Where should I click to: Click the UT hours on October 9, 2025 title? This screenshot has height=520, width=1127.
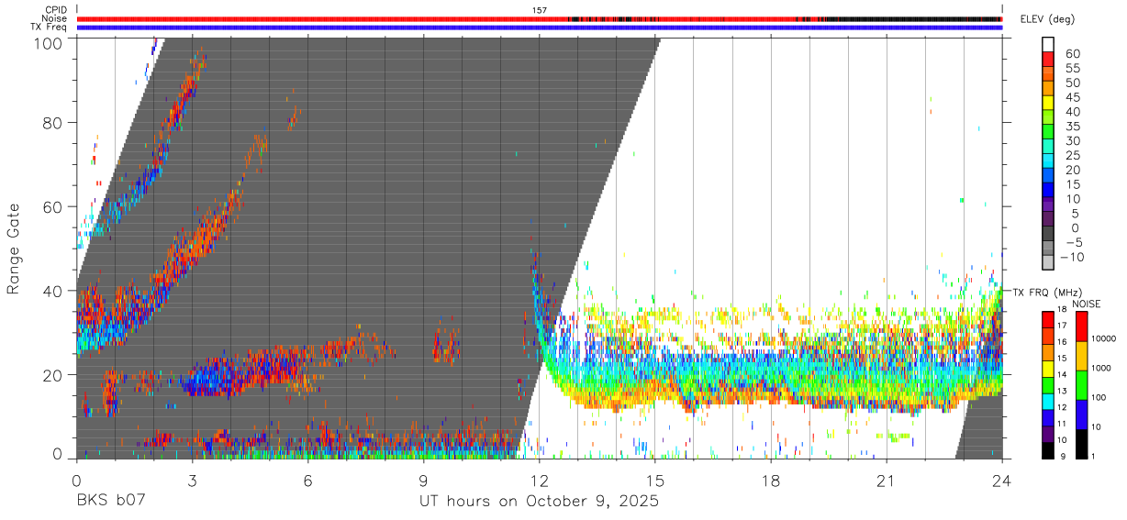point(540,502)
